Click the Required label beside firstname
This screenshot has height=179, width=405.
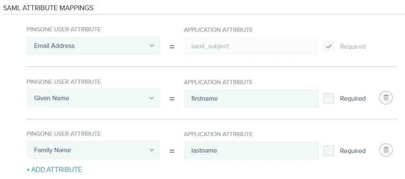[x=353, y=99]
